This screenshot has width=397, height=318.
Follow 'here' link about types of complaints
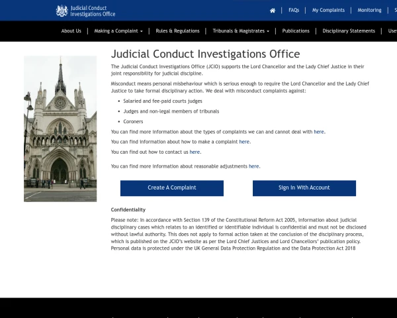pos(319,132)
